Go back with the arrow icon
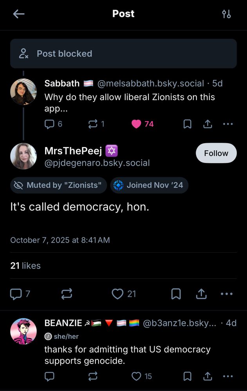 click(x=18, y=14)
